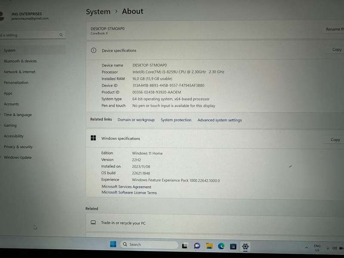The height and width of the screenshot is (258, 344).
Task: Click Edition Windows 11 Home value
Action: coord(147,153)
